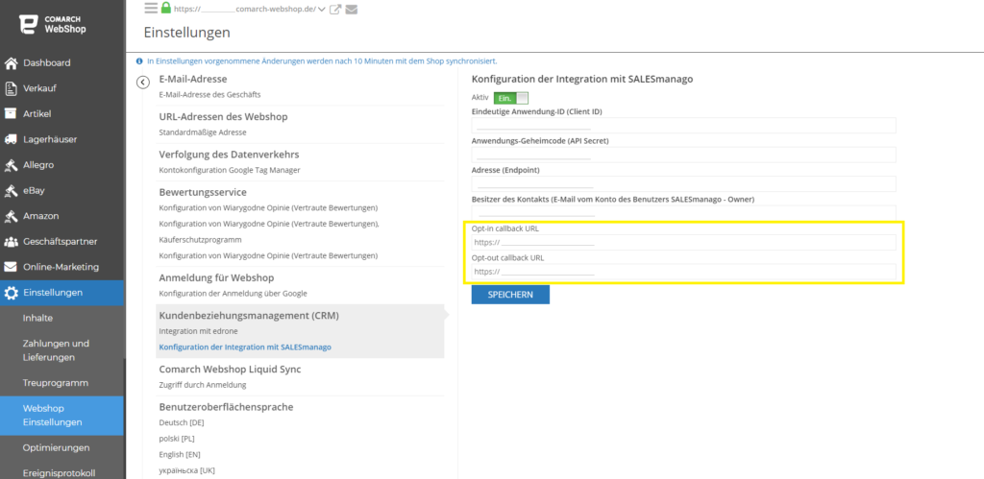Screen dimensions: 984x479
Task: Click the Artikel box icon
Action: pyautogui.click(x=10, y=113)
